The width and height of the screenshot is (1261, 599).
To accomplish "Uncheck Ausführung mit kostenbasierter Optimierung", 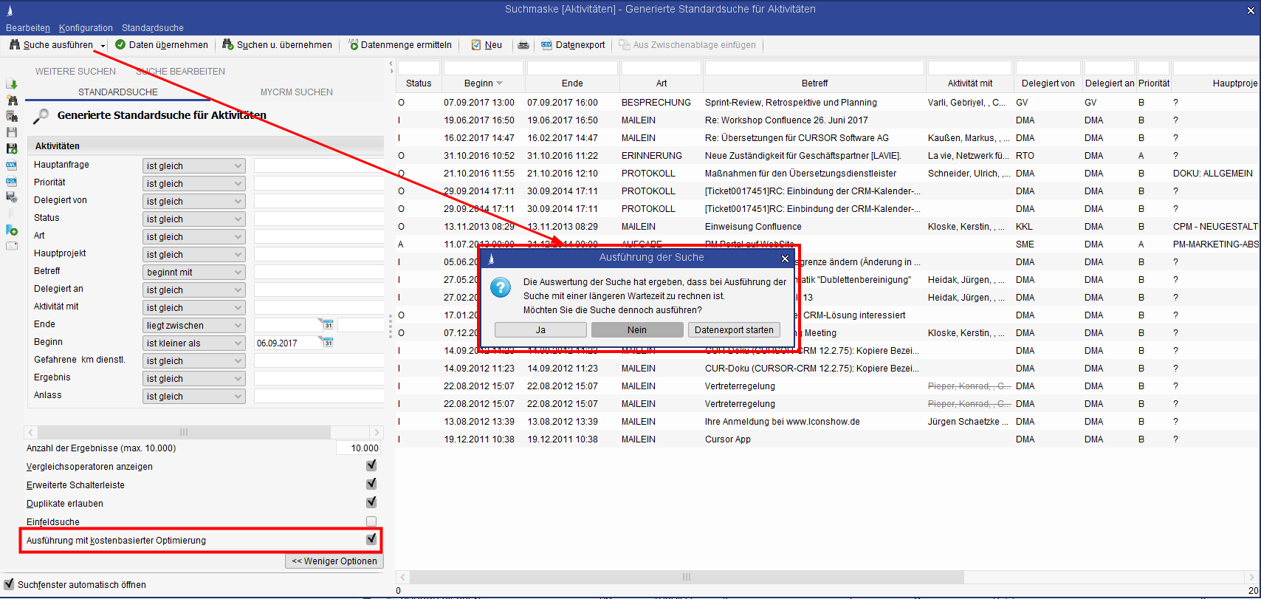I will point(371,540).
